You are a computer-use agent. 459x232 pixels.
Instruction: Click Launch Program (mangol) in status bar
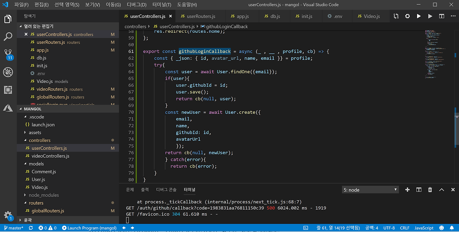(89, 228)
